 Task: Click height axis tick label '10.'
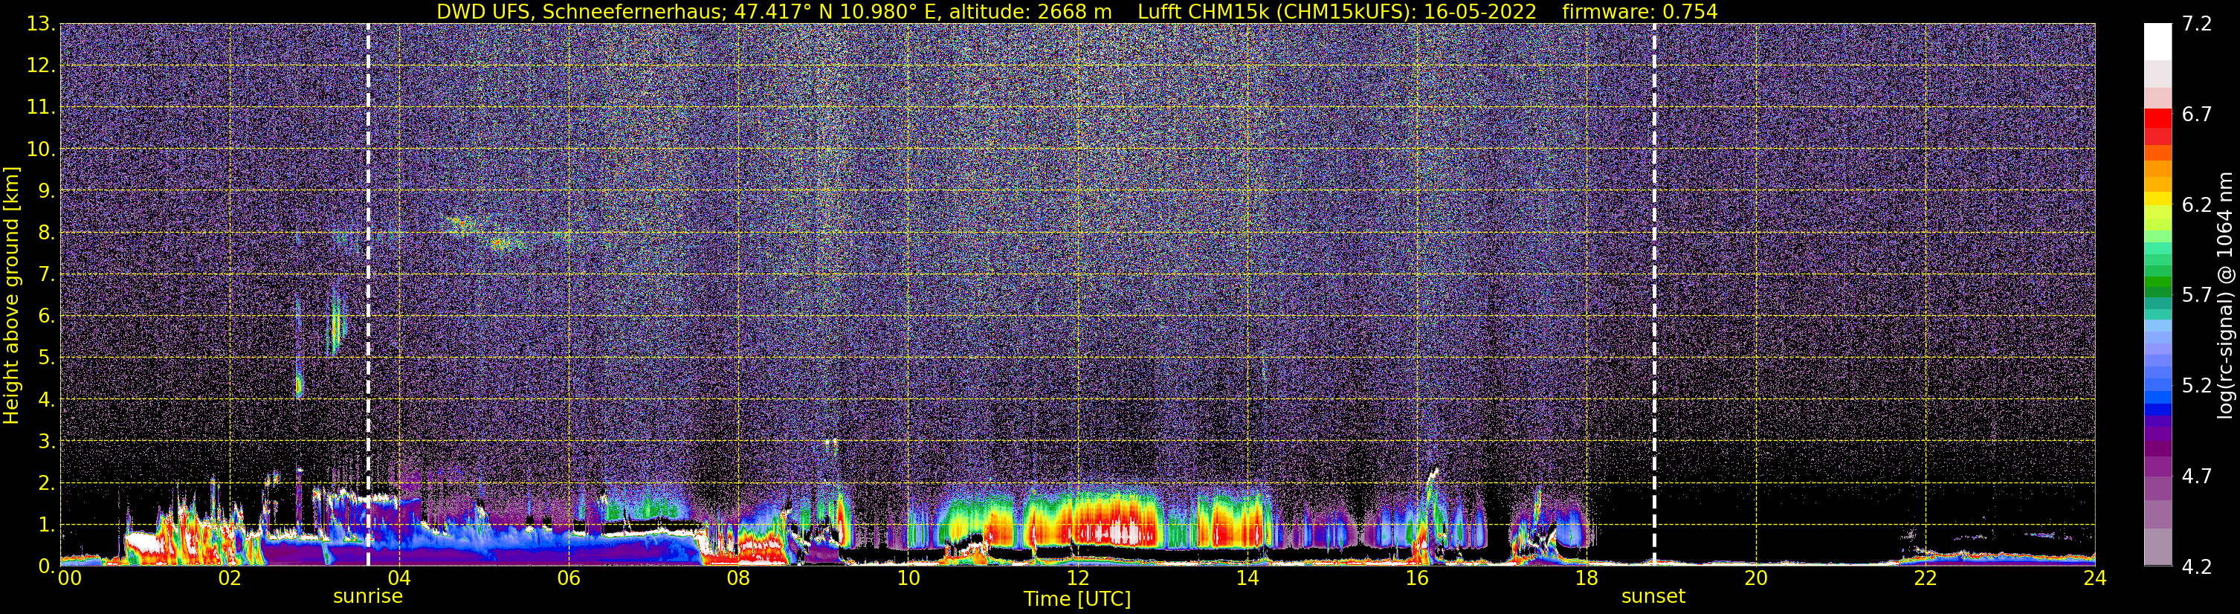(x=41, y=149)
